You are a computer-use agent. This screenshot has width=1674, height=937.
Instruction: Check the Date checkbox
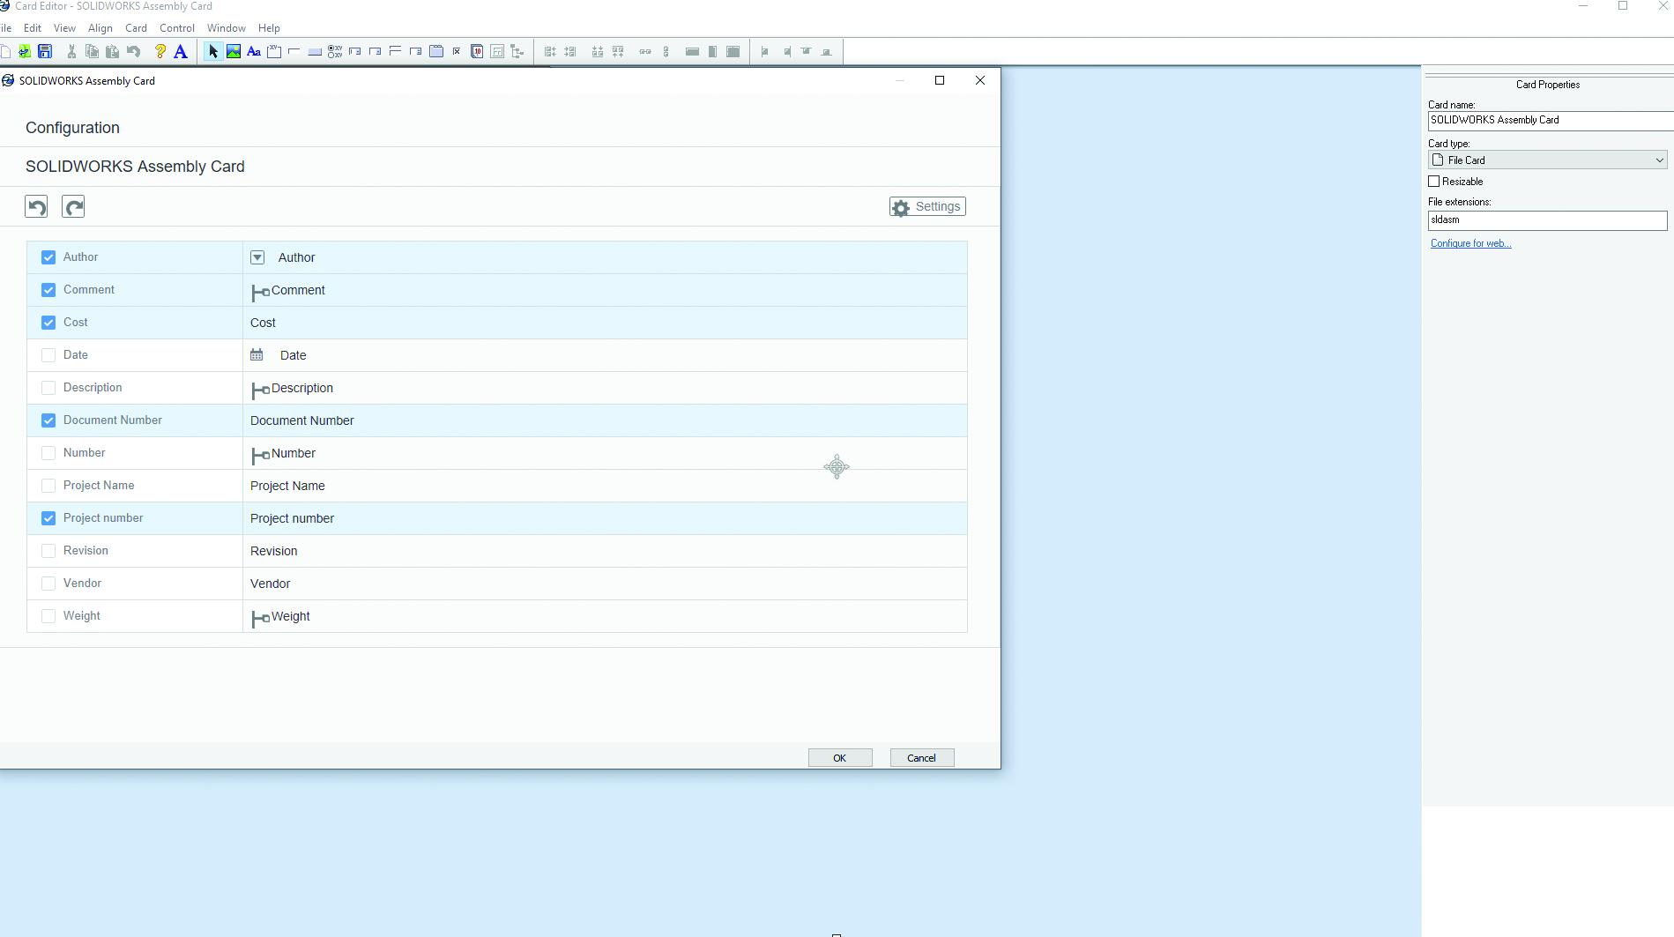[x=48, y=355]
